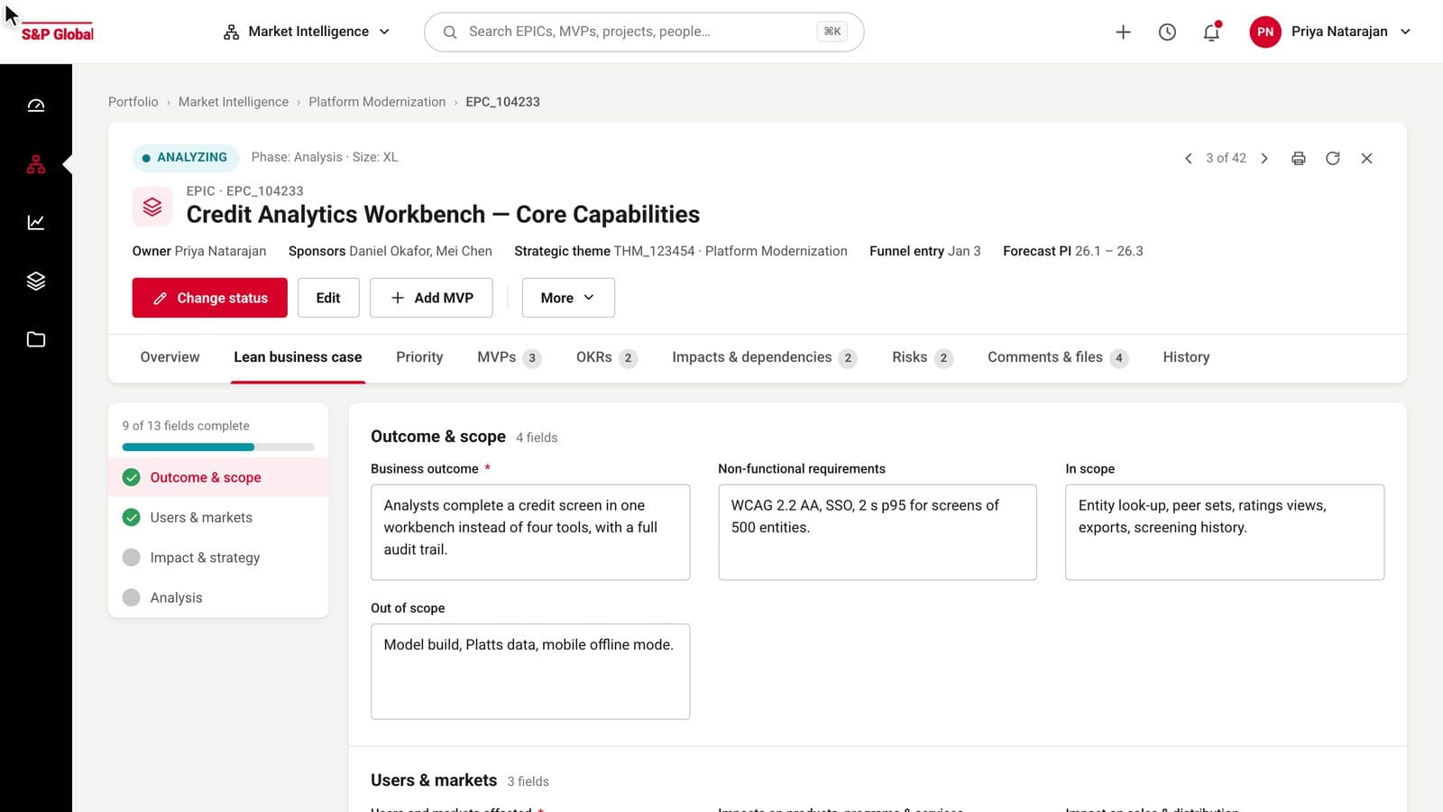The width and height of the screenshot is (1443, 812).
Task: Refresh the EPIC details
Action: 1333,158
